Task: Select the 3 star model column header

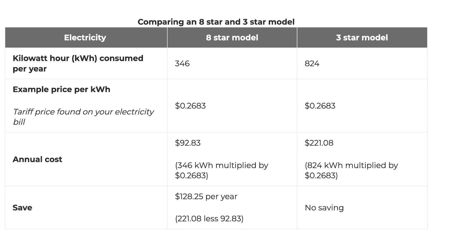Action: pyautogui.click(x=362, y=38)
